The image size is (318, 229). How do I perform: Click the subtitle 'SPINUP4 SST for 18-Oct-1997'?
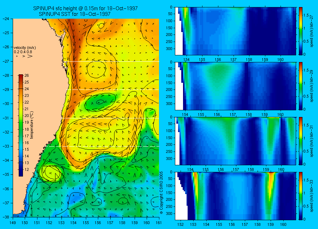coord(75,14)
